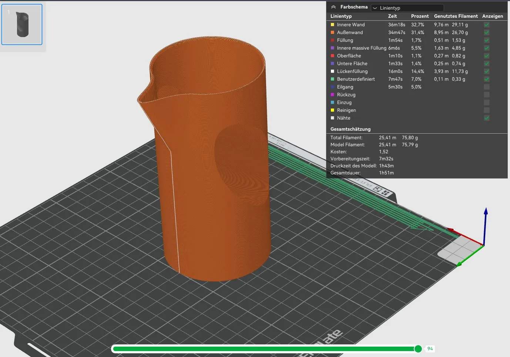This screenshot has height=357, width=510.
Task: Toggle visibility of Innere Wand lines
Action: [487, 25]
